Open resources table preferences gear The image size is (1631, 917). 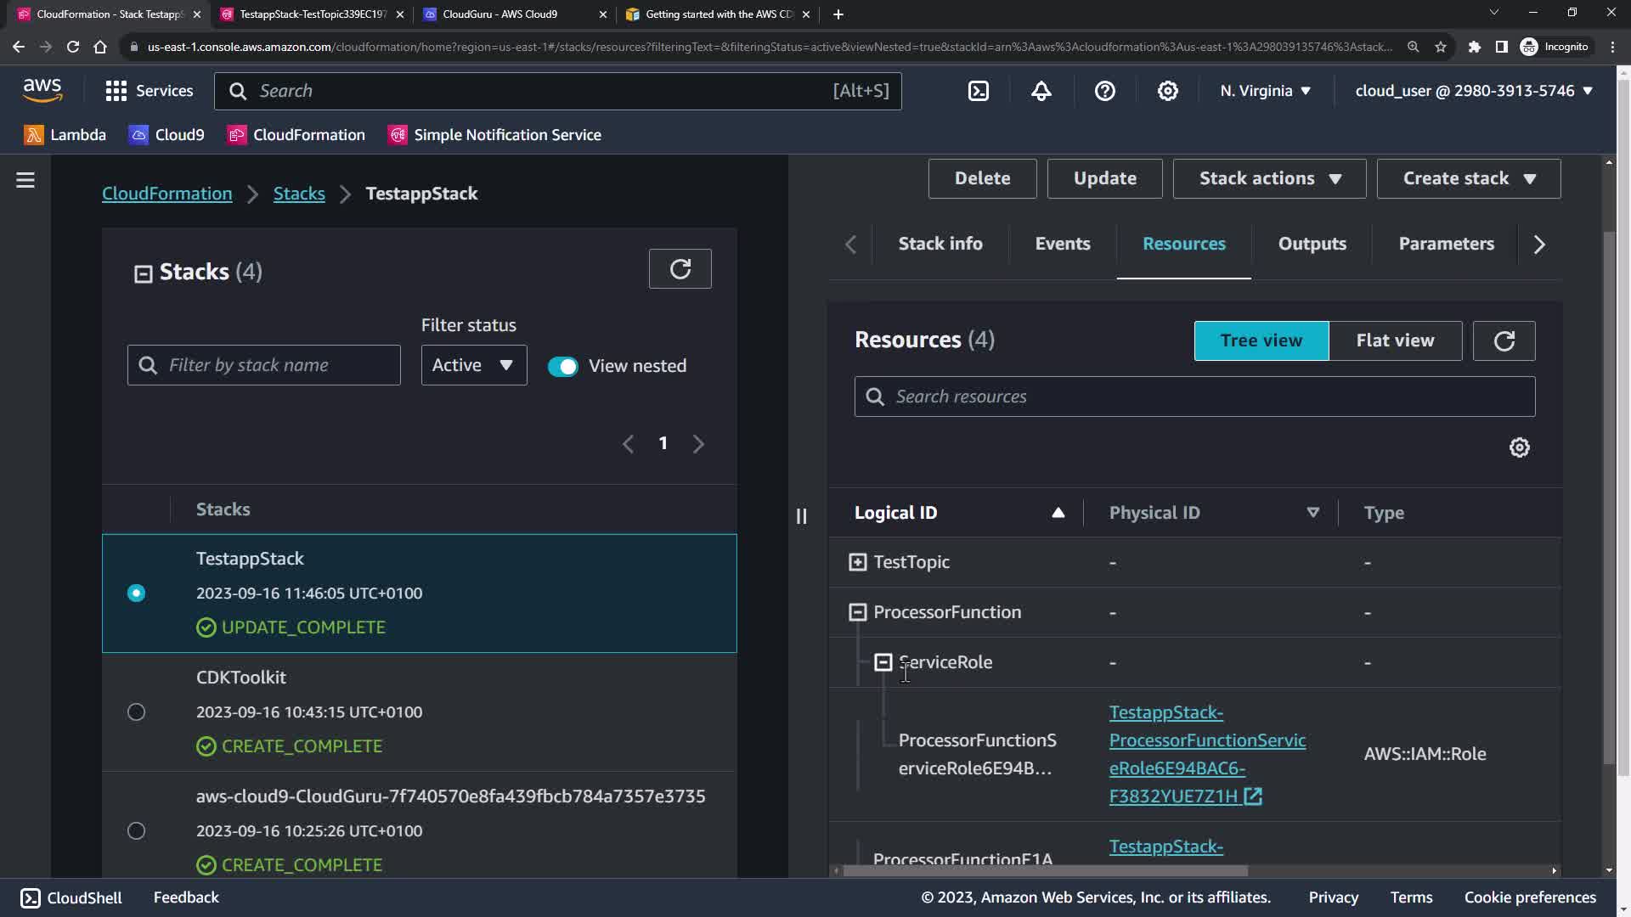point(1519,447)
